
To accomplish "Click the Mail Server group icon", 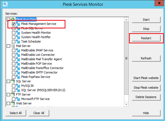I will click(x=13, y=46).
